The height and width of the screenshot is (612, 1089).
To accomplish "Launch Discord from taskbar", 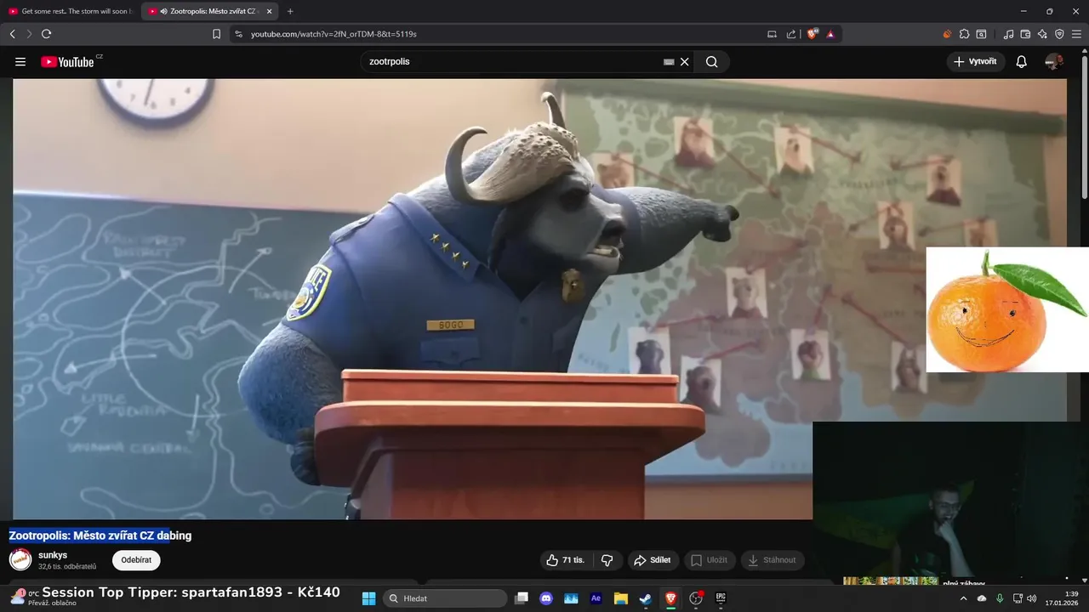I will (546, 598).
